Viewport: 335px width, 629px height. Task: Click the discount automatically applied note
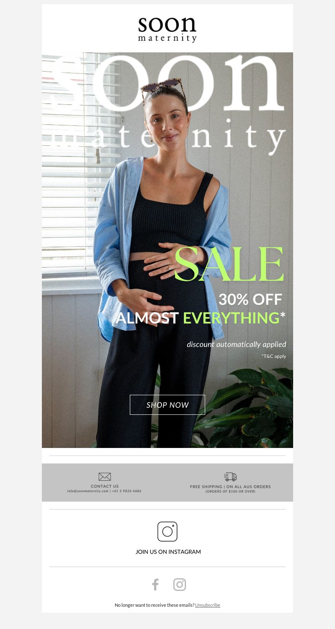(x=237, y=344)
